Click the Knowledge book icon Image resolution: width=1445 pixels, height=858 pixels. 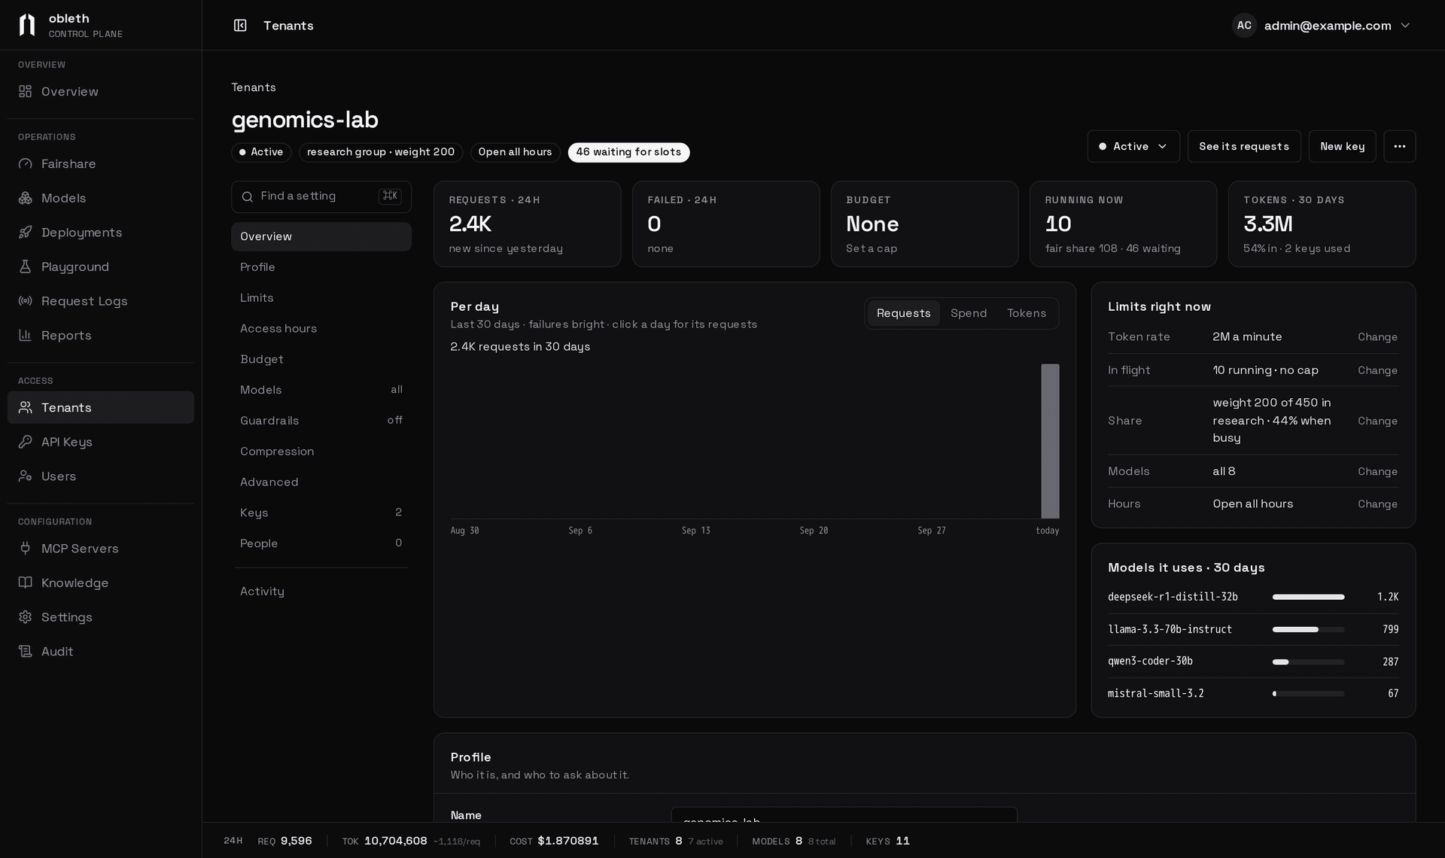pyautogui.click(x=26, y=583)
